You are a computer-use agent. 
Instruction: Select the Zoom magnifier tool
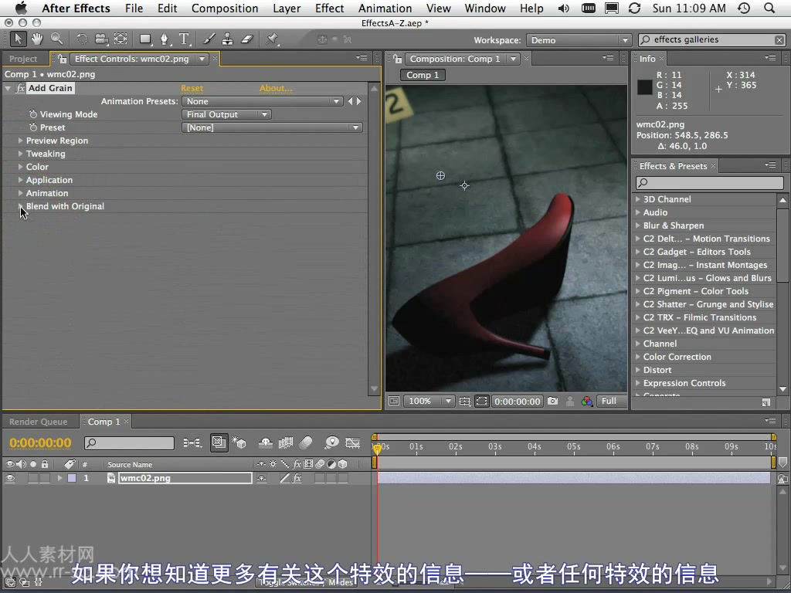(x=56, y=39)
